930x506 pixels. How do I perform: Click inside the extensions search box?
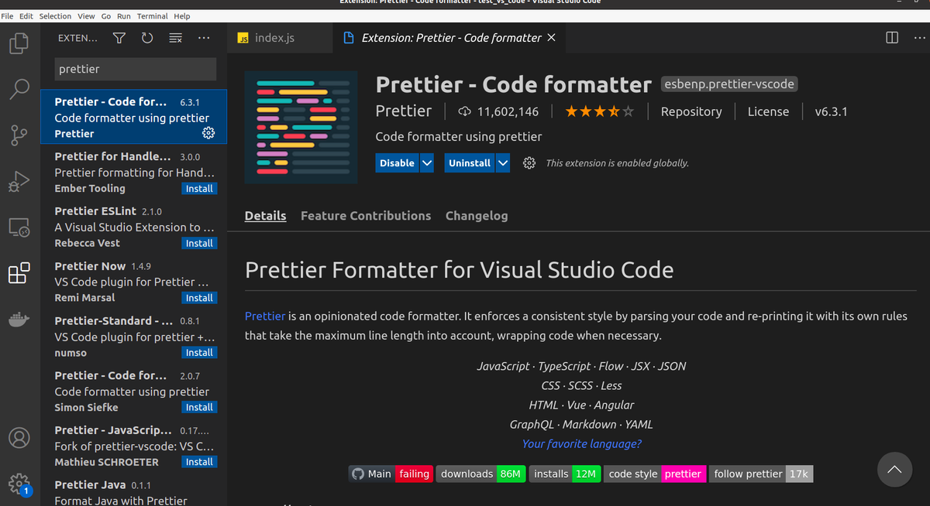tap(135, 70)
